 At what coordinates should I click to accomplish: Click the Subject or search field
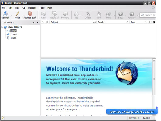(x=150, y=15)
